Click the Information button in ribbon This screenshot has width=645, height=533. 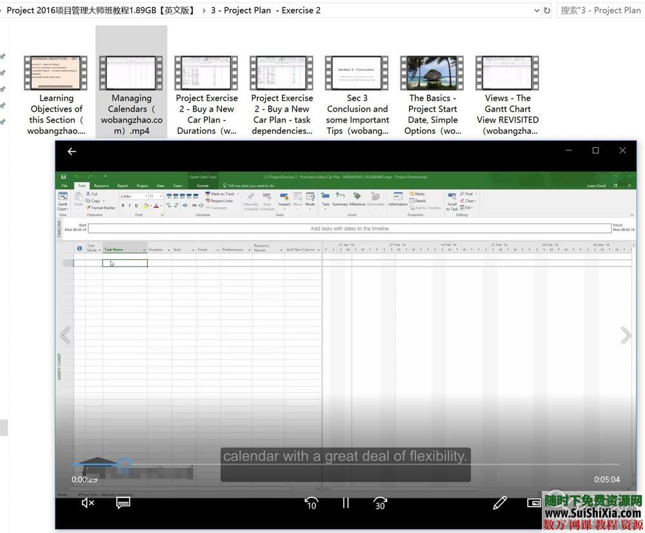[398, 199]
